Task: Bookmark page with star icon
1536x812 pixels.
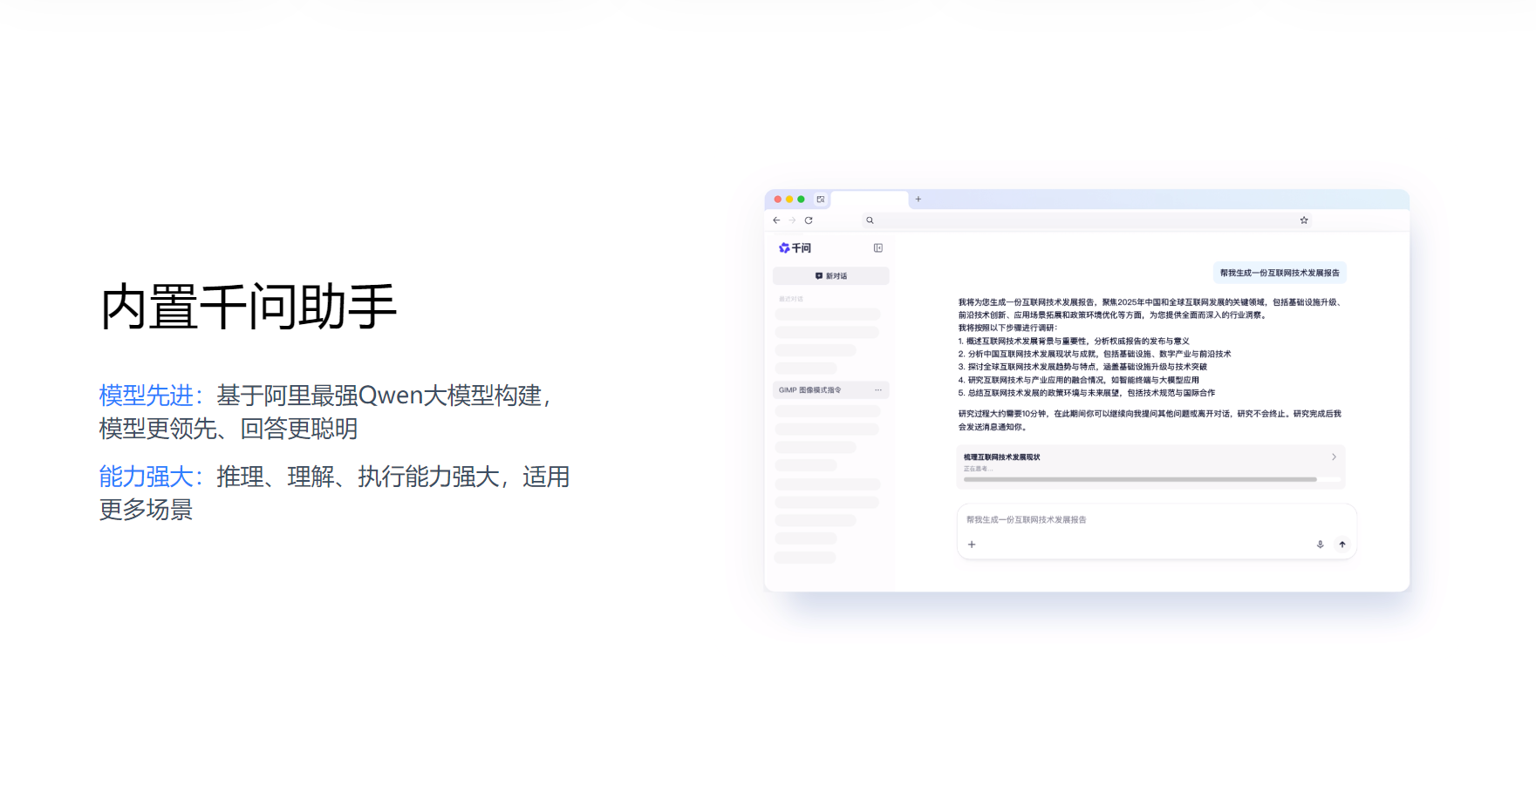Action: [x=1304, y=220]
